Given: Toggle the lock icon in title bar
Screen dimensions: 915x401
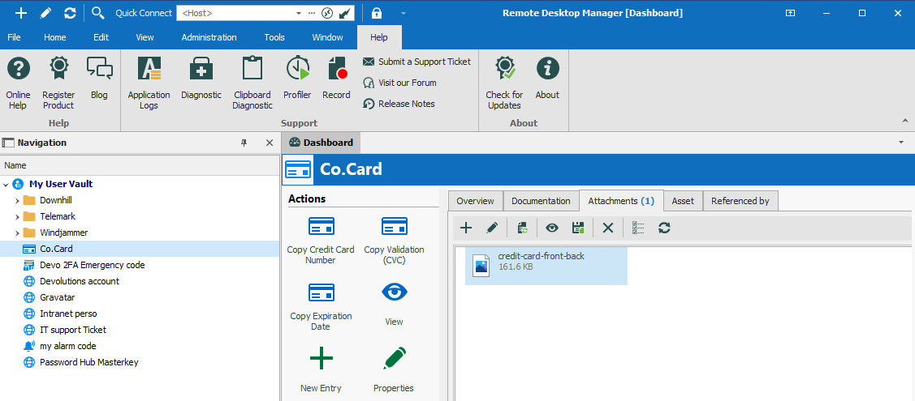Looking at the screenshot, I should (377, 13).
